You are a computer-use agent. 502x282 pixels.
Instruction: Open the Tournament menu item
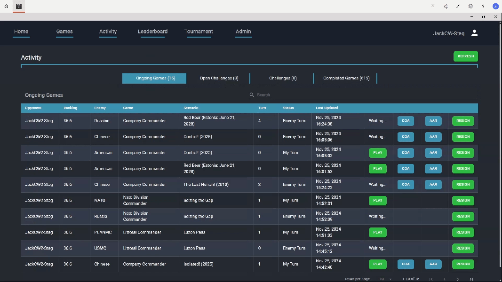pyautogui.click(x=199, y=32)
